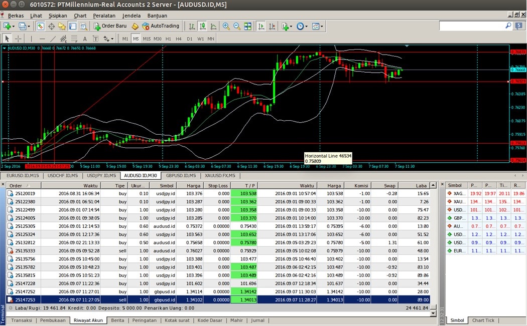
Task: Switch timeframe to H4
Action: [x=179, y=39]
